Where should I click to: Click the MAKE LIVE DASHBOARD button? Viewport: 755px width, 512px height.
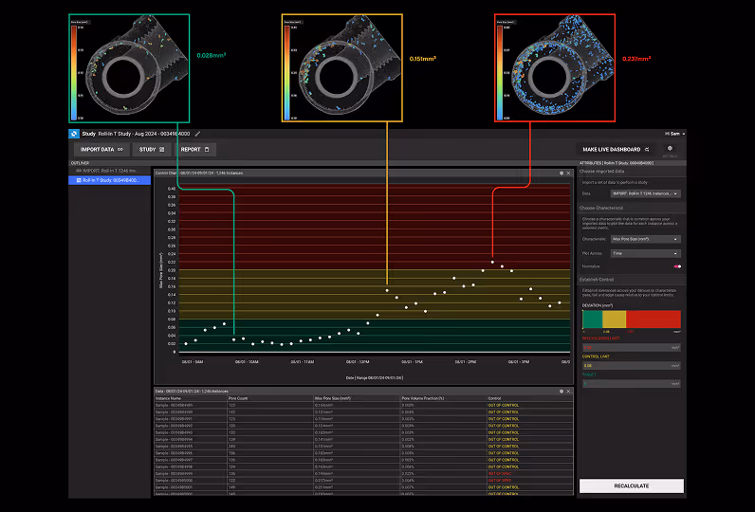click(615, 149)
